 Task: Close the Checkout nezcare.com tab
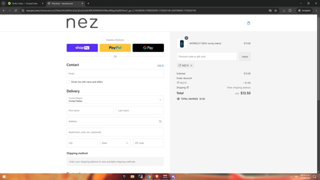(82, 3)
